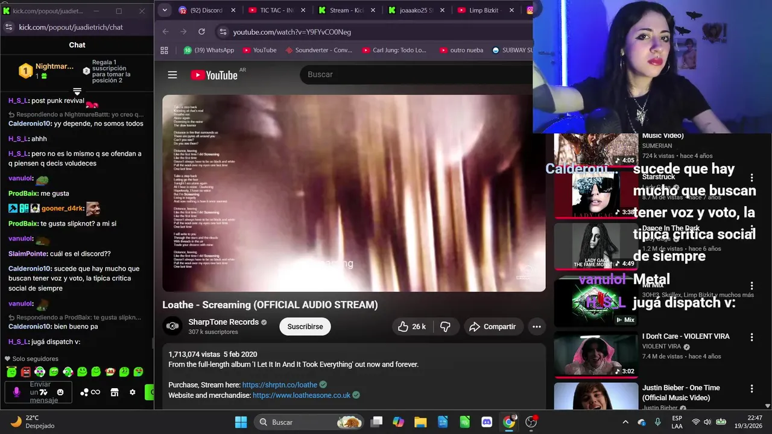772x434 pixels.
Task: Open the Chrome tab search dropdown arrow
Action: point(164,10)
